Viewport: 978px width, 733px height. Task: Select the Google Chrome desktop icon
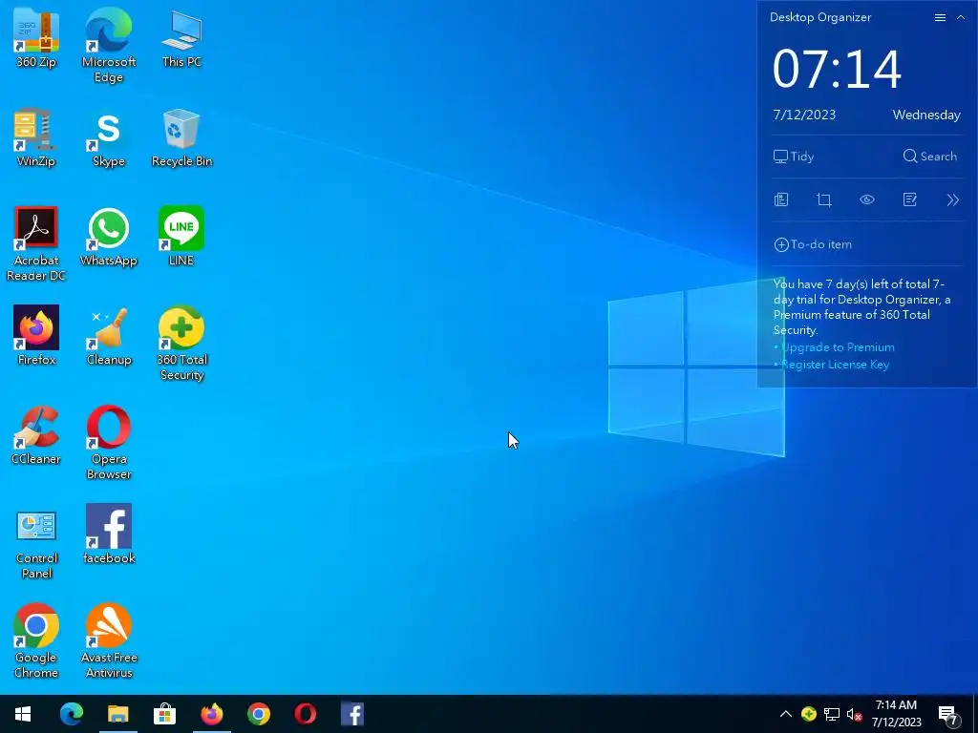pyautogui.click(x=36, y=640)
